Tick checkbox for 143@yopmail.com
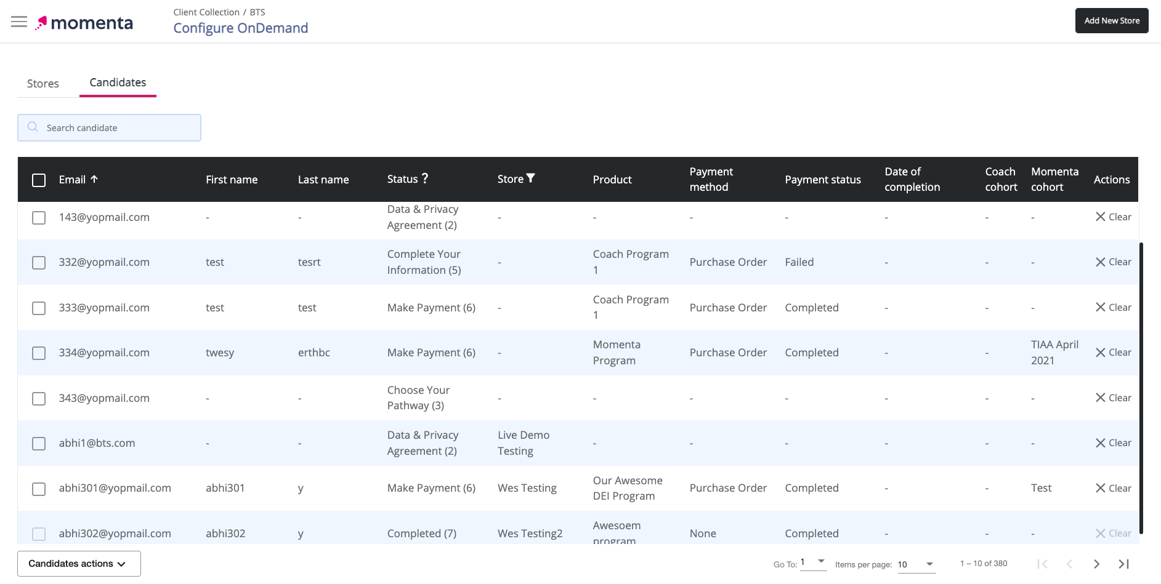This screenshot has height=584, width=1161. click(x=39, y=218)
